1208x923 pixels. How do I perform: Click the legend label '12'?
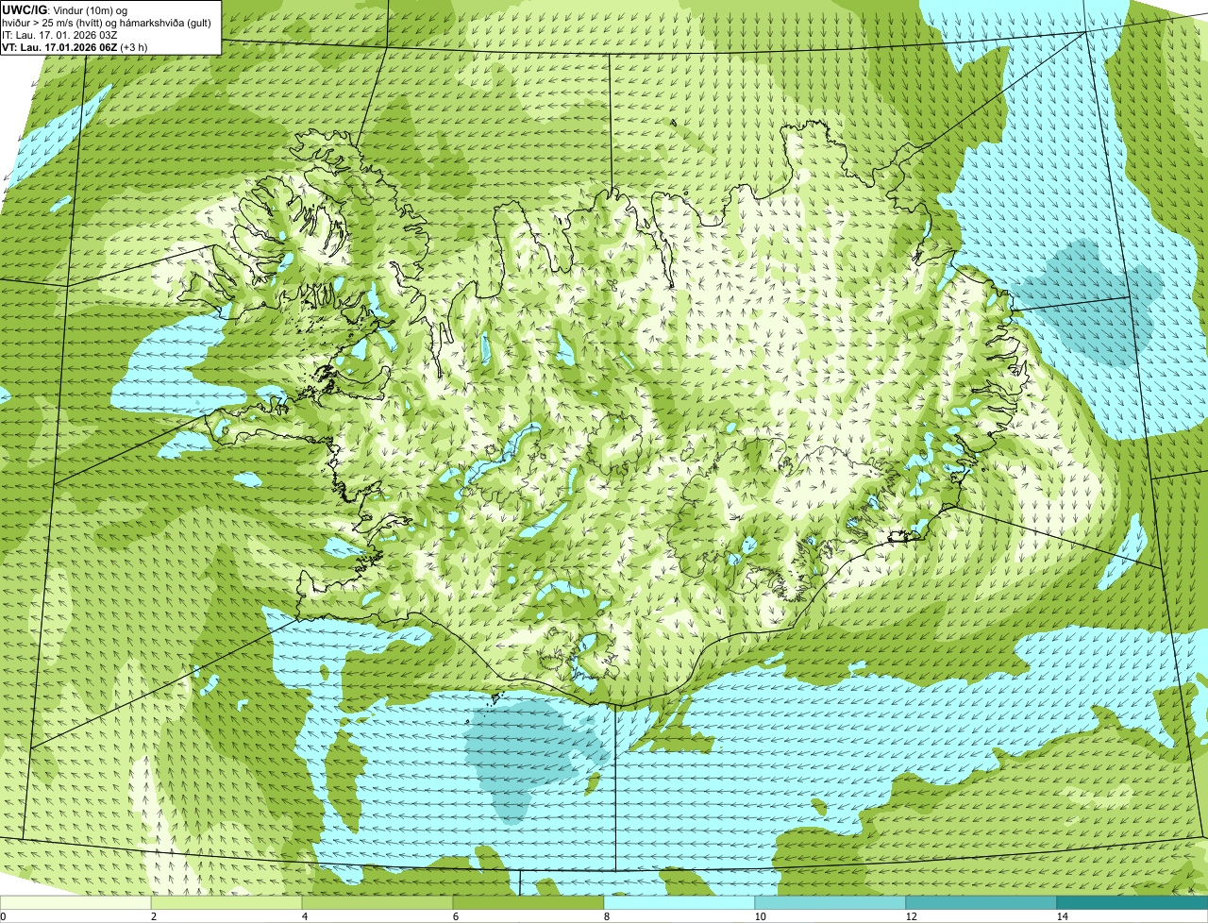tap(911, 916)
